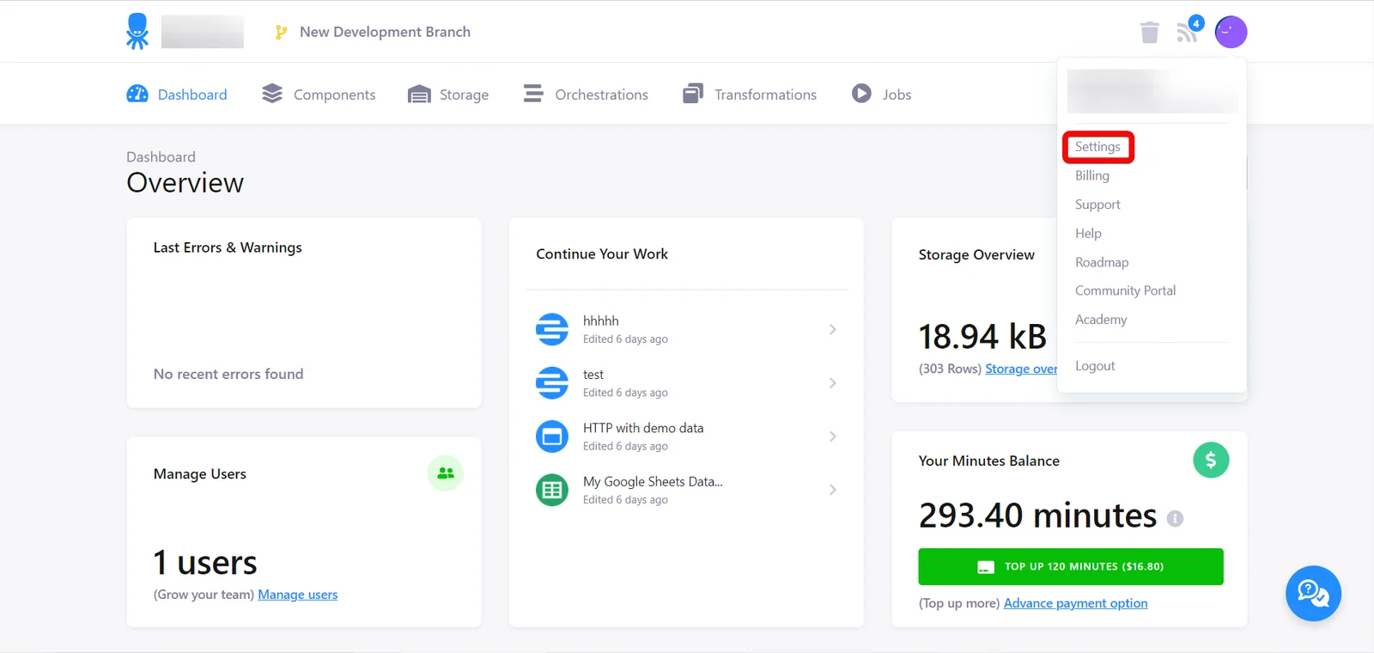Click the New Development Branch label
This screenshot has width=1374, height=653.
pyautogui.click(x=385, y=32)
